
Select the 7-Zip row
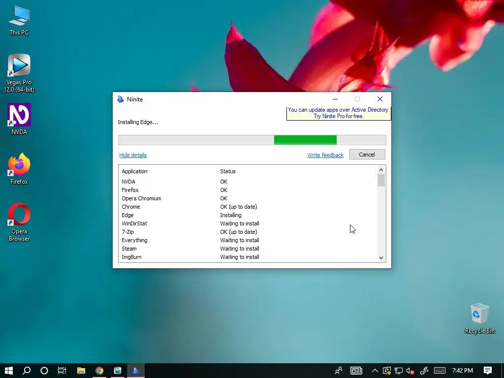[248, 232]
